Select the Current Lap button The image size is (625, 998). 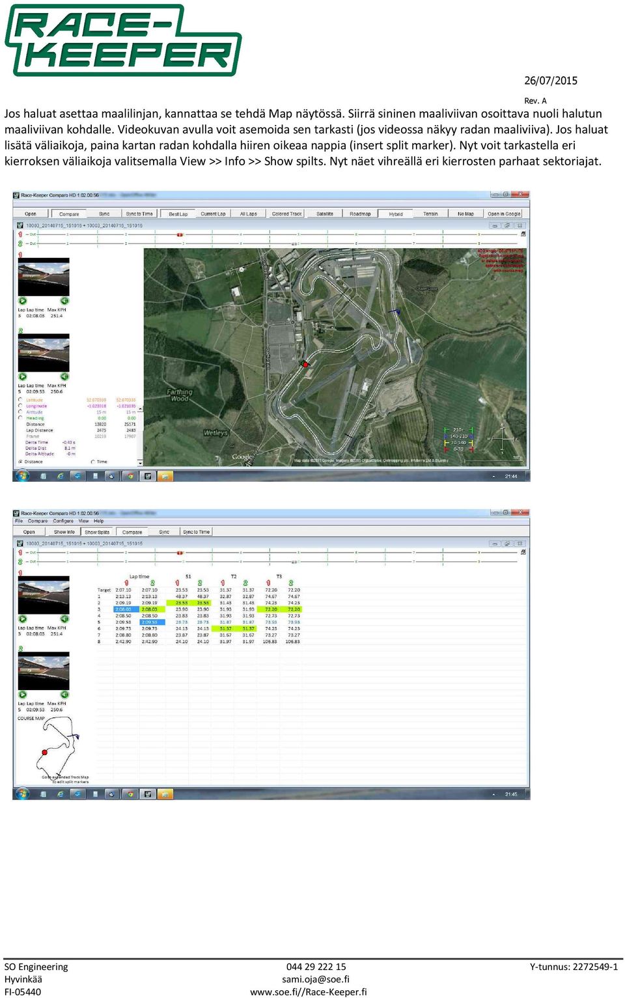tap(213, 214)
